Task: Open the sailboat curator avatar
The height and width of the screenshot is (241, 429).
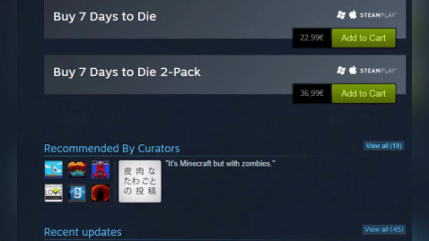Action: (54, 170)
